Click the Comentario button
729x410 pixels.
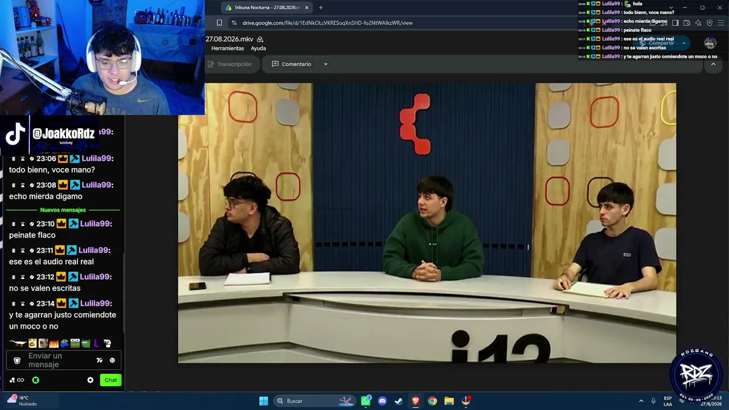click(292, 64)
